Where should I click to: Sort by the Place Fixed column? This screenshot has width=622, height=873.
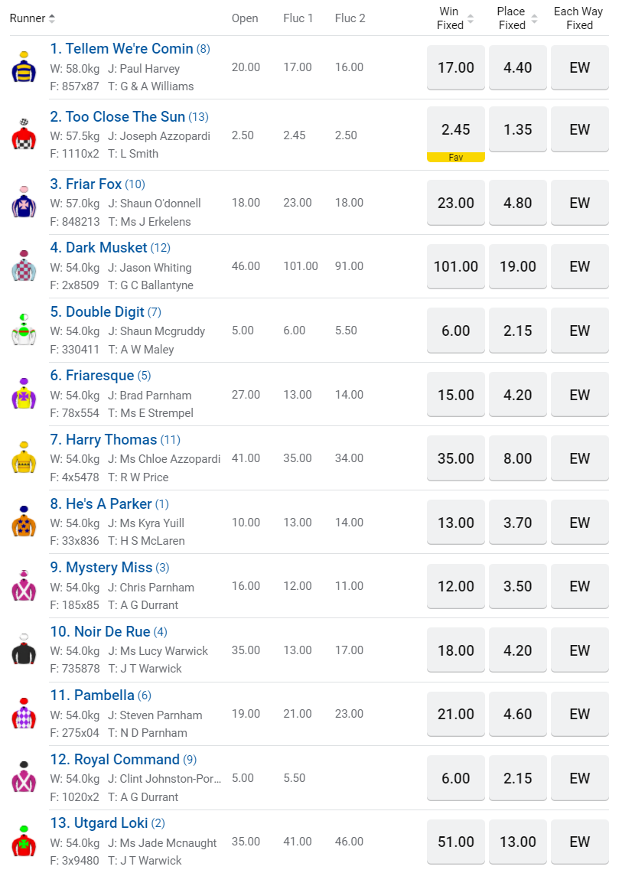coord(533,19)
